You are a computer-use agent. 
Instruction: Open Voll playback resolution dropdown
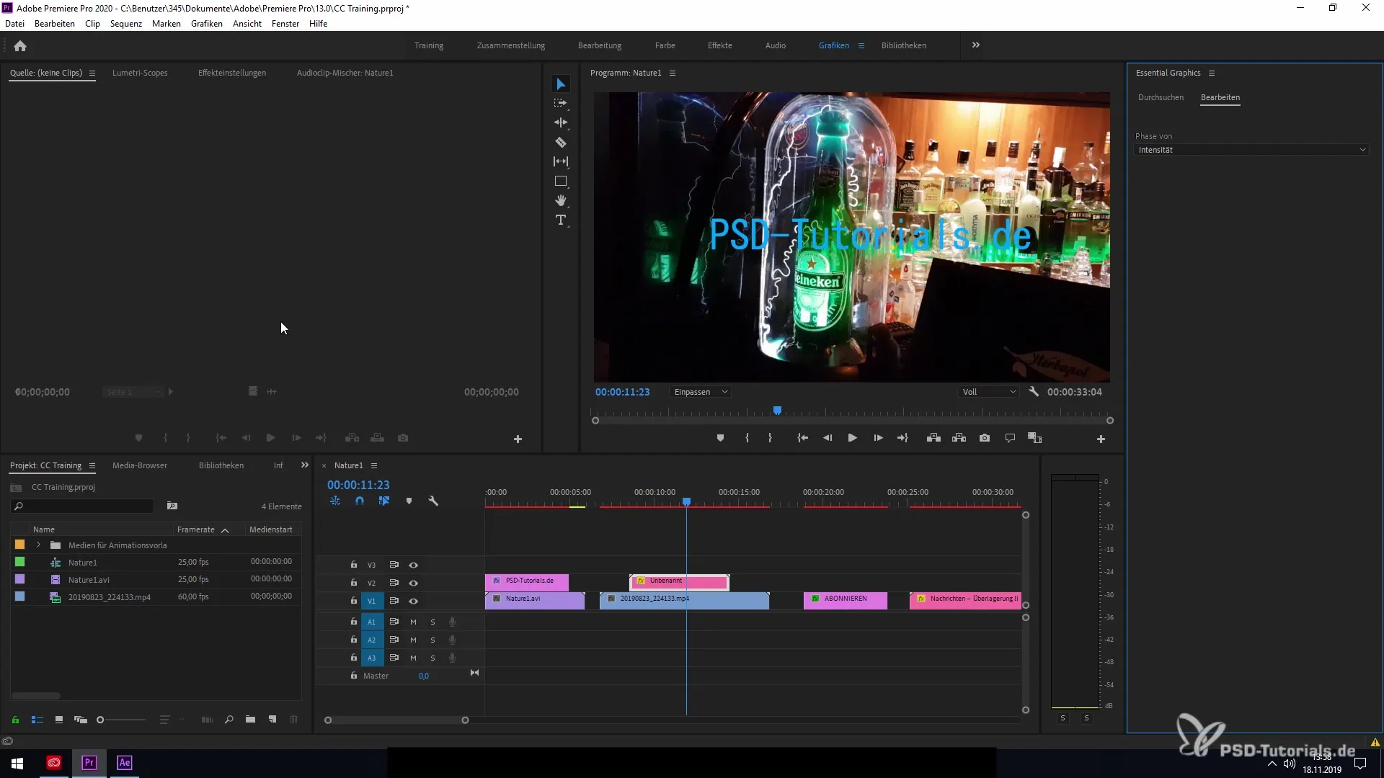coord(989,392)
